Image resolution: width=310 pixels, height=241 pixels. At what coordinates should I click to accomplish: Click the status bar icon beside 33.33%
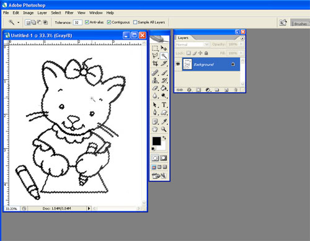(x=24, y=208)
